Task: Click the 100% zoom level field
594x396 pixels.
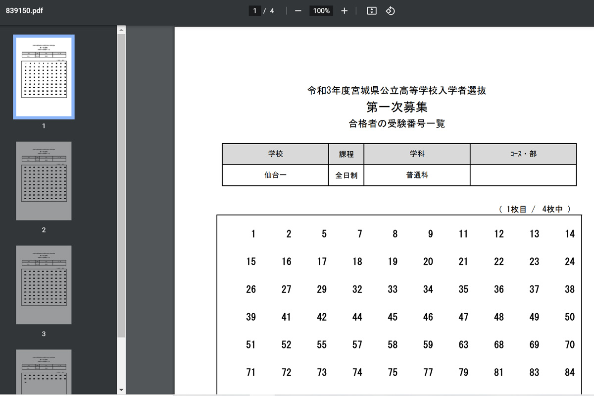Action: 321,11
